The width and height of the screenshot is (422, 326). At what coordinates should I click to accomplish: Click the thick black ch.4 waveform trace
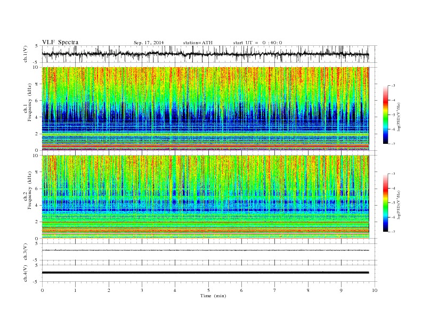click(205, 273)
